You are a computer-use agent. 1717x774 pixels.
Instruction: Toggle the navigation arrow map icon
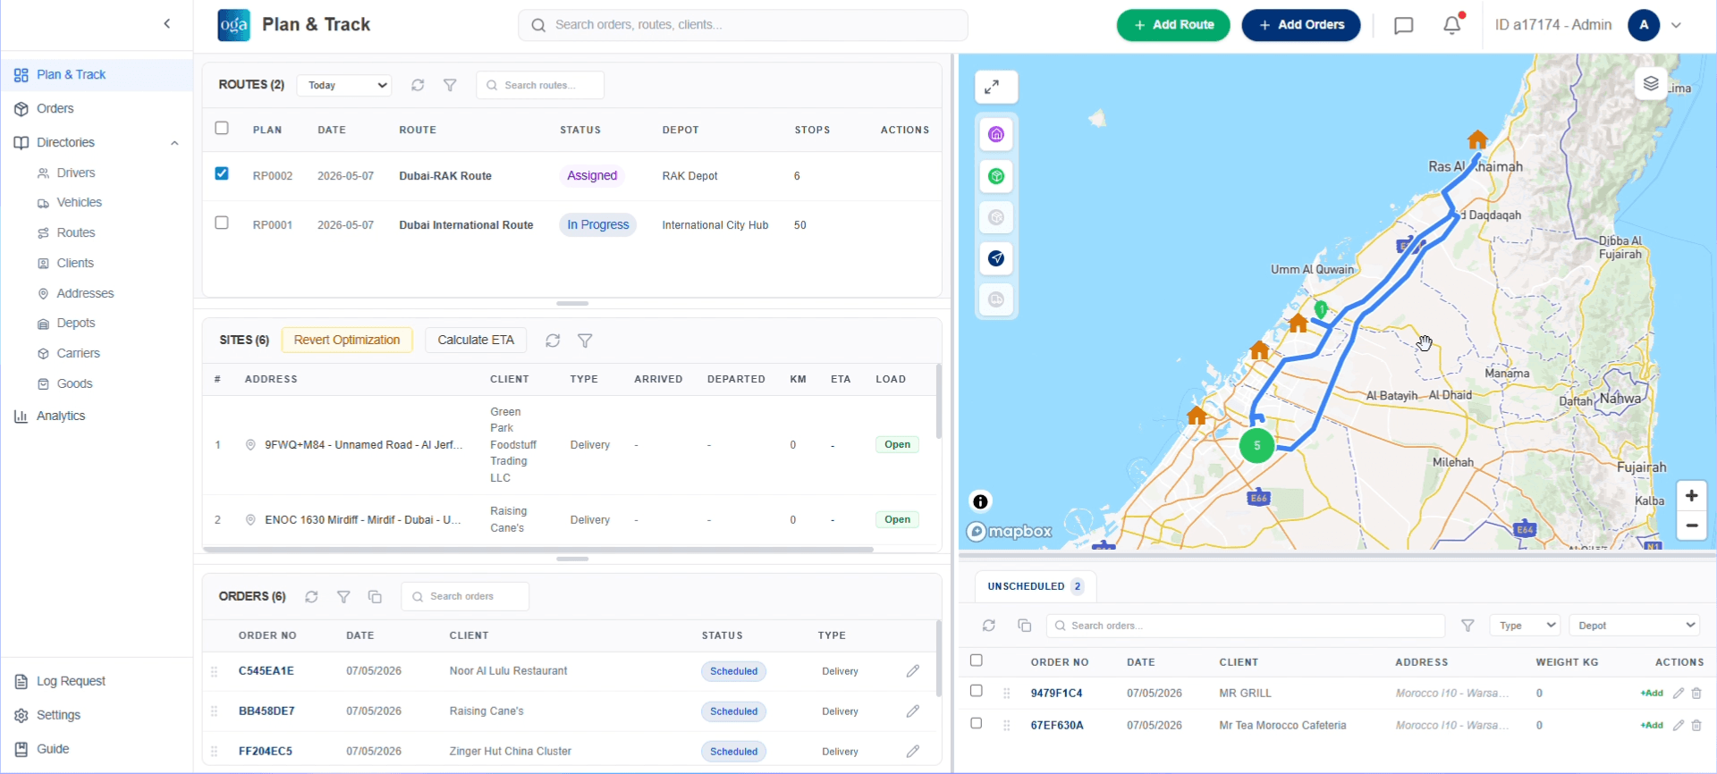996,258
